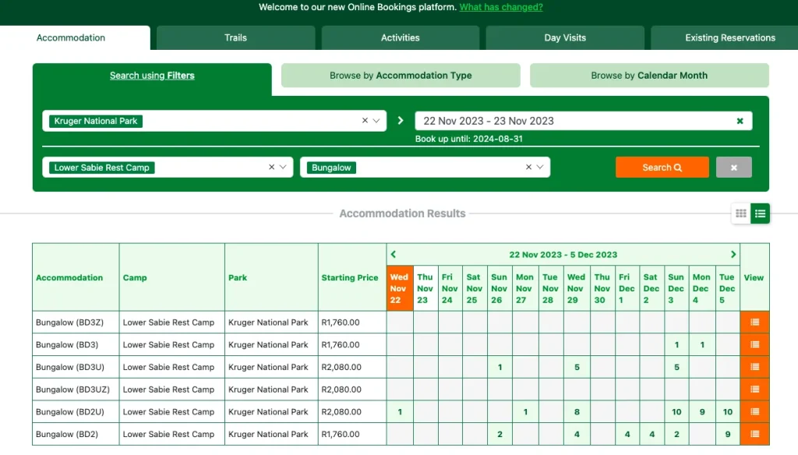
Task: Click the Kruger National Park tag
Action: pos(96,121)
